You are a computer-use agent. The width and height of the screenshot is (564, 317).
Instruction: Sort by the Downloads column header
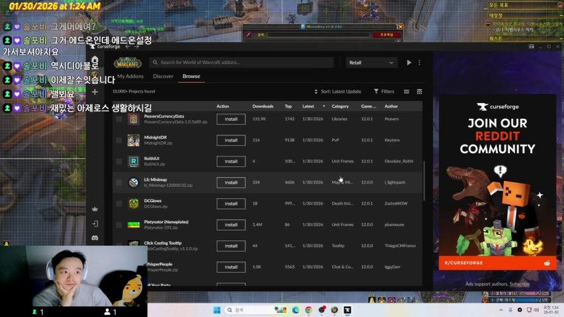tap(263, 106)
